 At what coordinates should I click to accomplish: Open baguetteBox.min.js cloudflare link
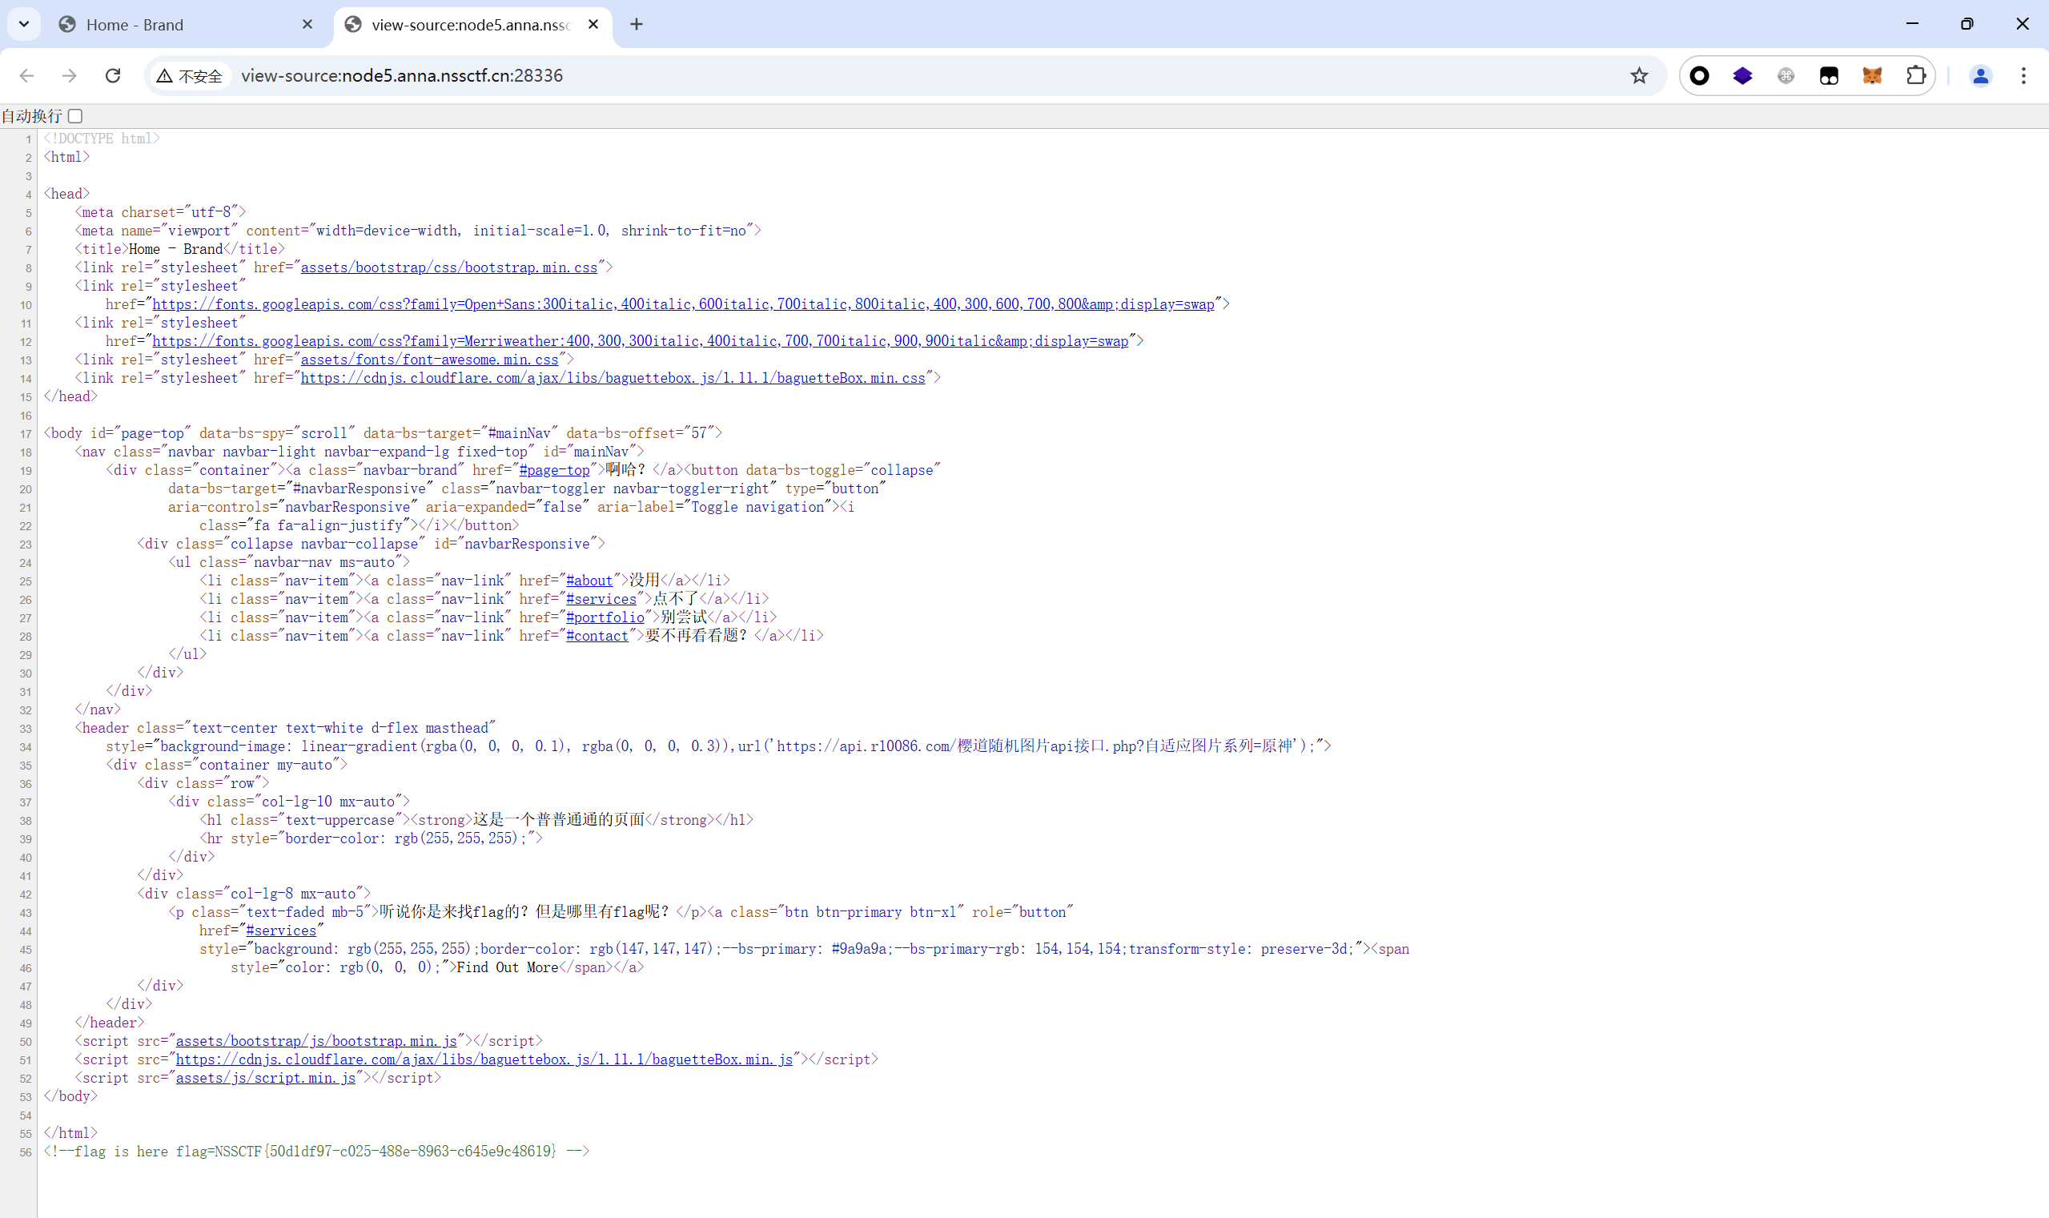tap(484, 1059)
